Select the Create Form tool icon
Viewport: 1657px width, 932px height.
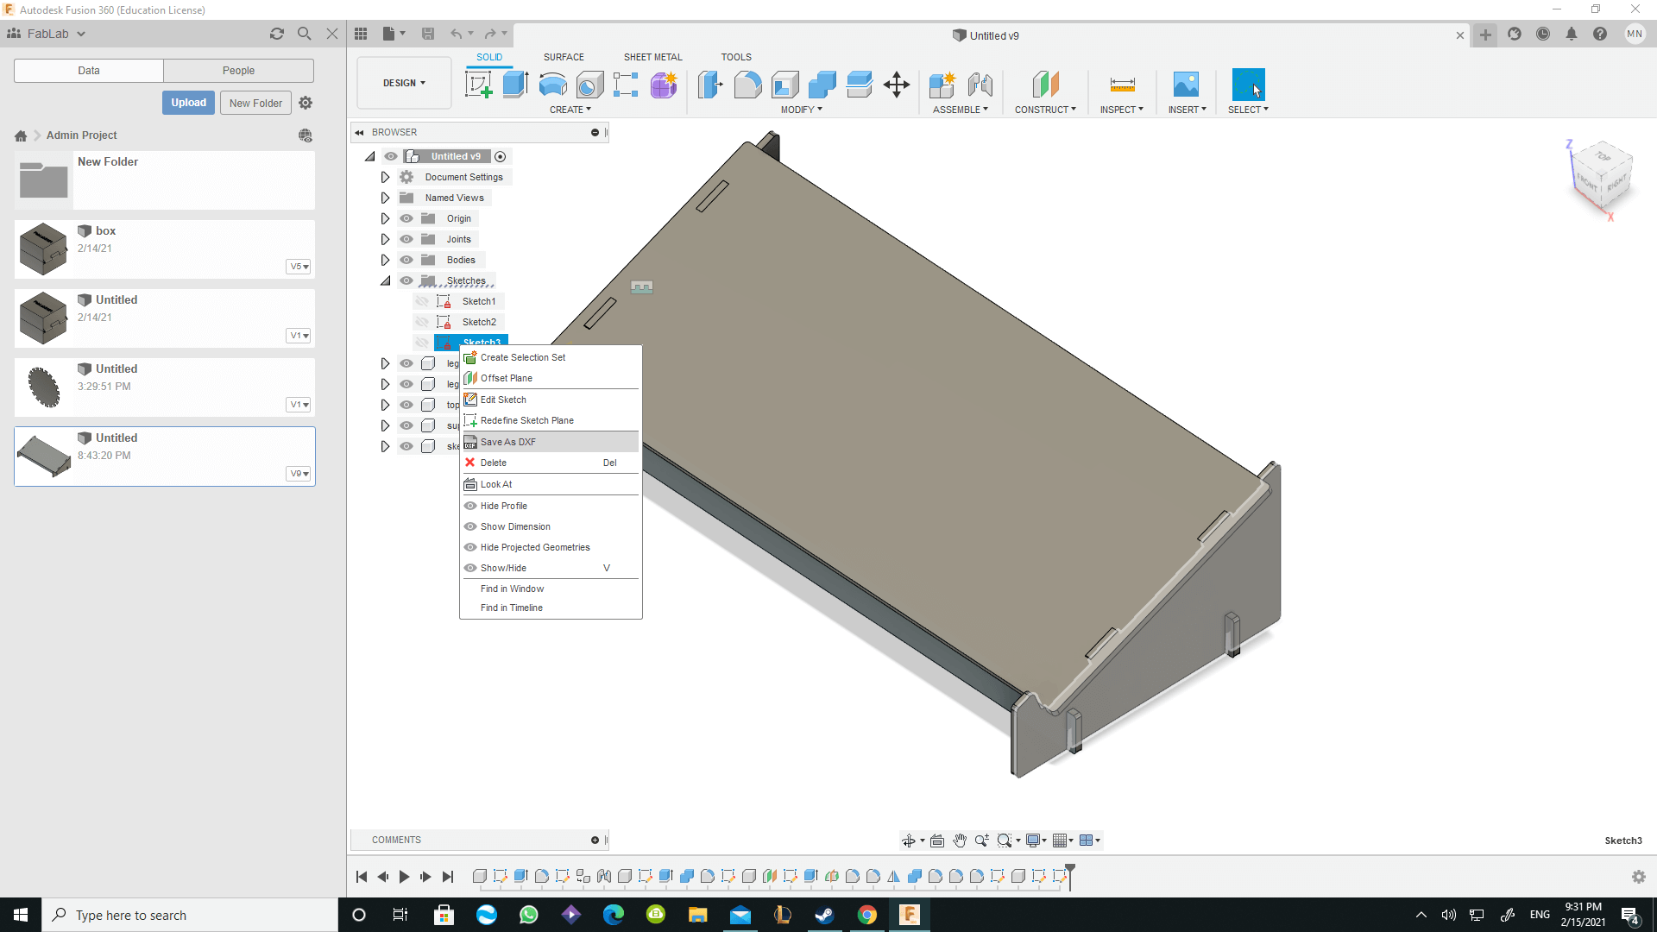pyautogui.click(x=664, y=85)
